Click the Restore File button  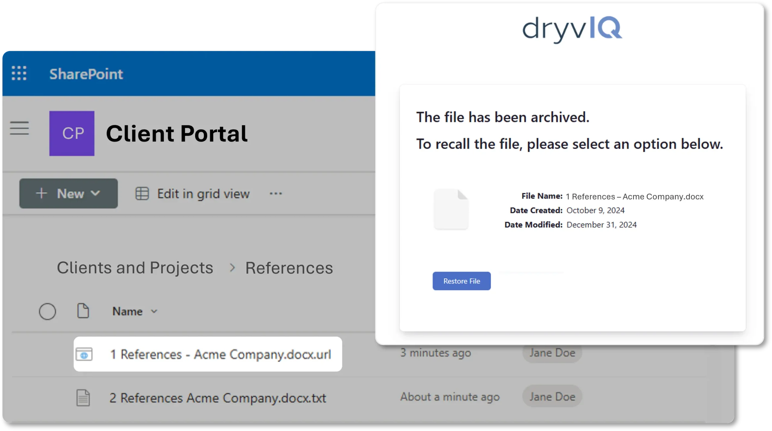coord(461,281)
